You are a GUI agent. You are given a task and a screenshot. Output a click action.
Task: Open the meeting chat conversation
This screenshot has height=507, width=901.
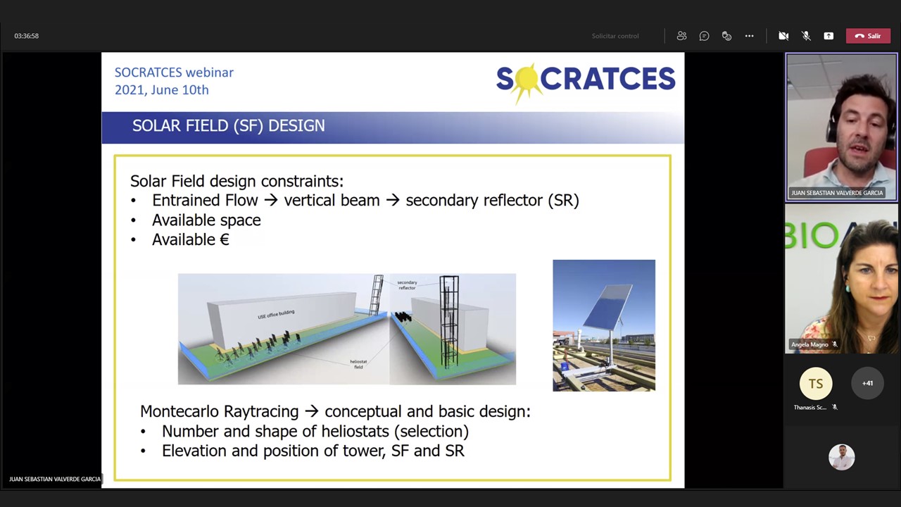704,36
